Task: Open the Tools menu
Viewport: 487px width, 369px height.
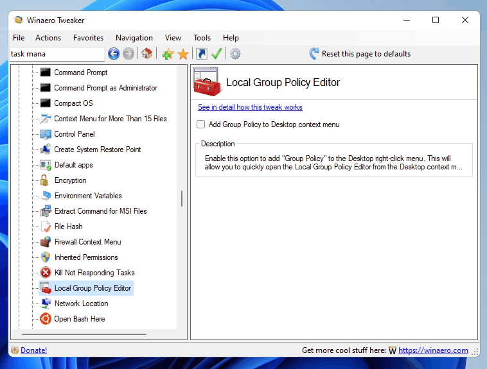Action: click(202, 38)
